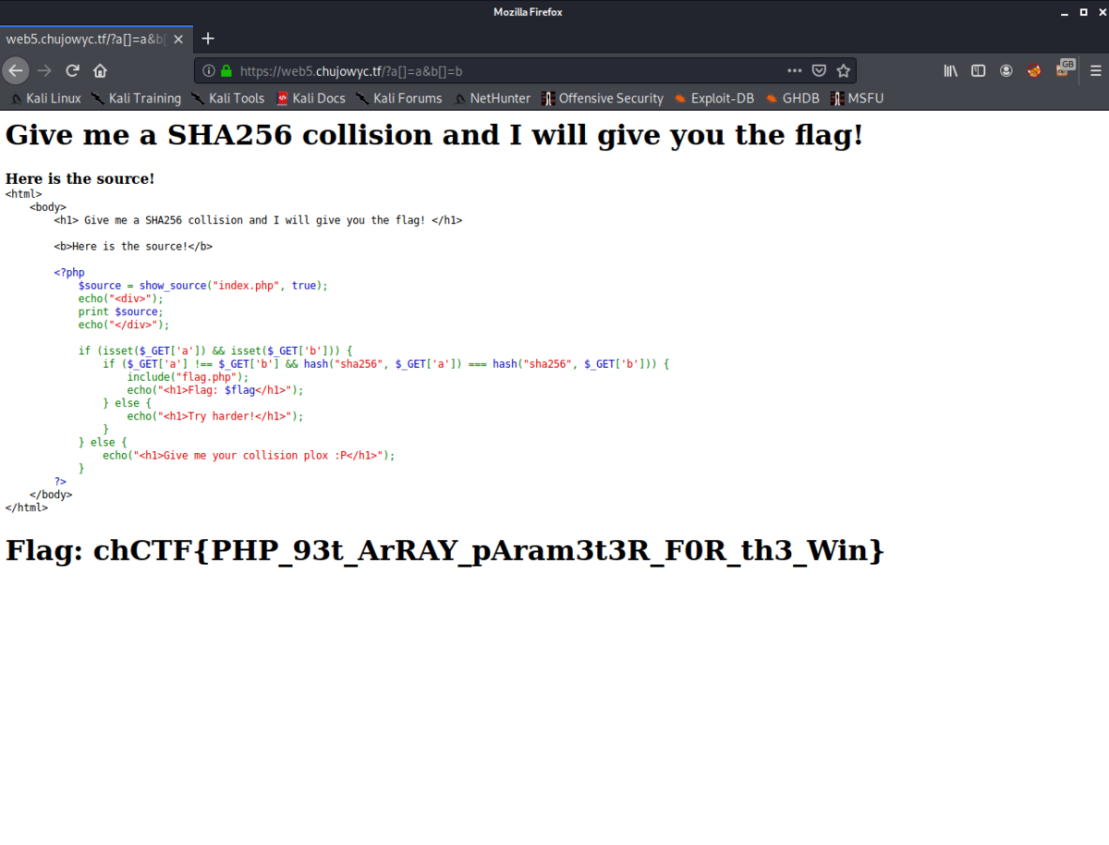Open the Firefox Library icon
This screenshot has width=1109, height=845.
950,70
